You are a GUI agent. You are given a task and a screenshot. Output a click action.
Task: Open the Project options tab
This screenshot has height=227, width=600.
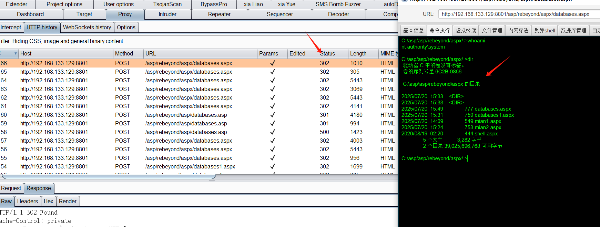(x=64, y=4)
